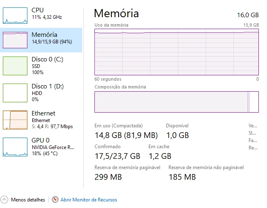This screenshot has height=208, width=267.
Task: Click the Em cache 1,2 GB value
Action: coord(159,156)
